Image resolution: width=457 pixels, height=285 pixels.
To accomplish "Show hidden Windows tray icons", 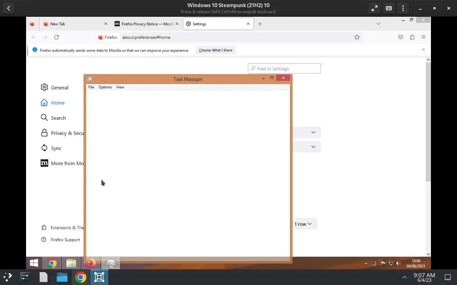I will coord(366,264).
